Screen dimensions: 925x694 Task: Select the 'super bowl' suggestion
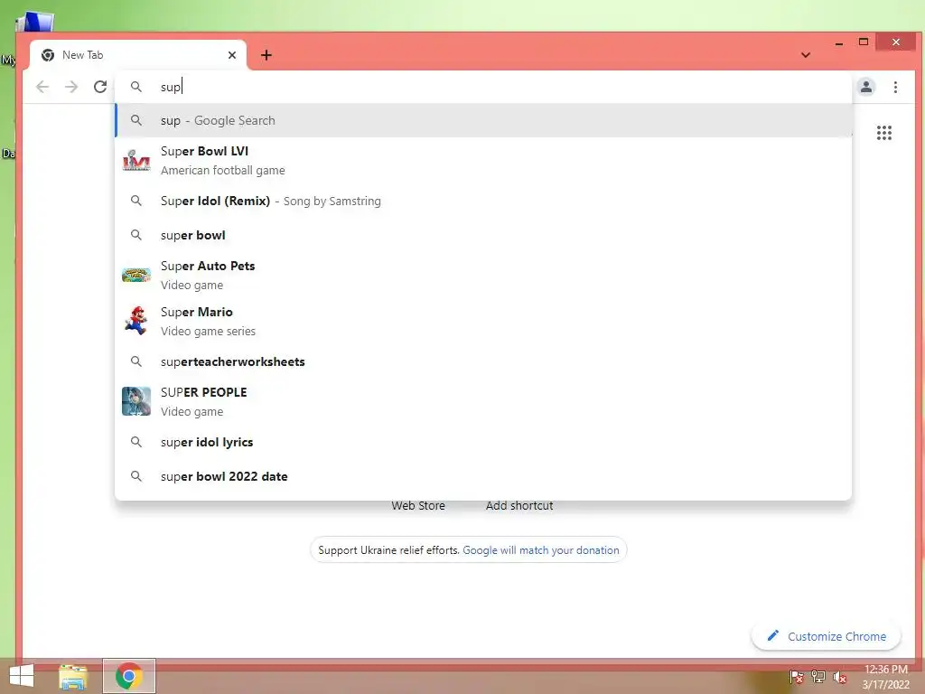point(484,235)
